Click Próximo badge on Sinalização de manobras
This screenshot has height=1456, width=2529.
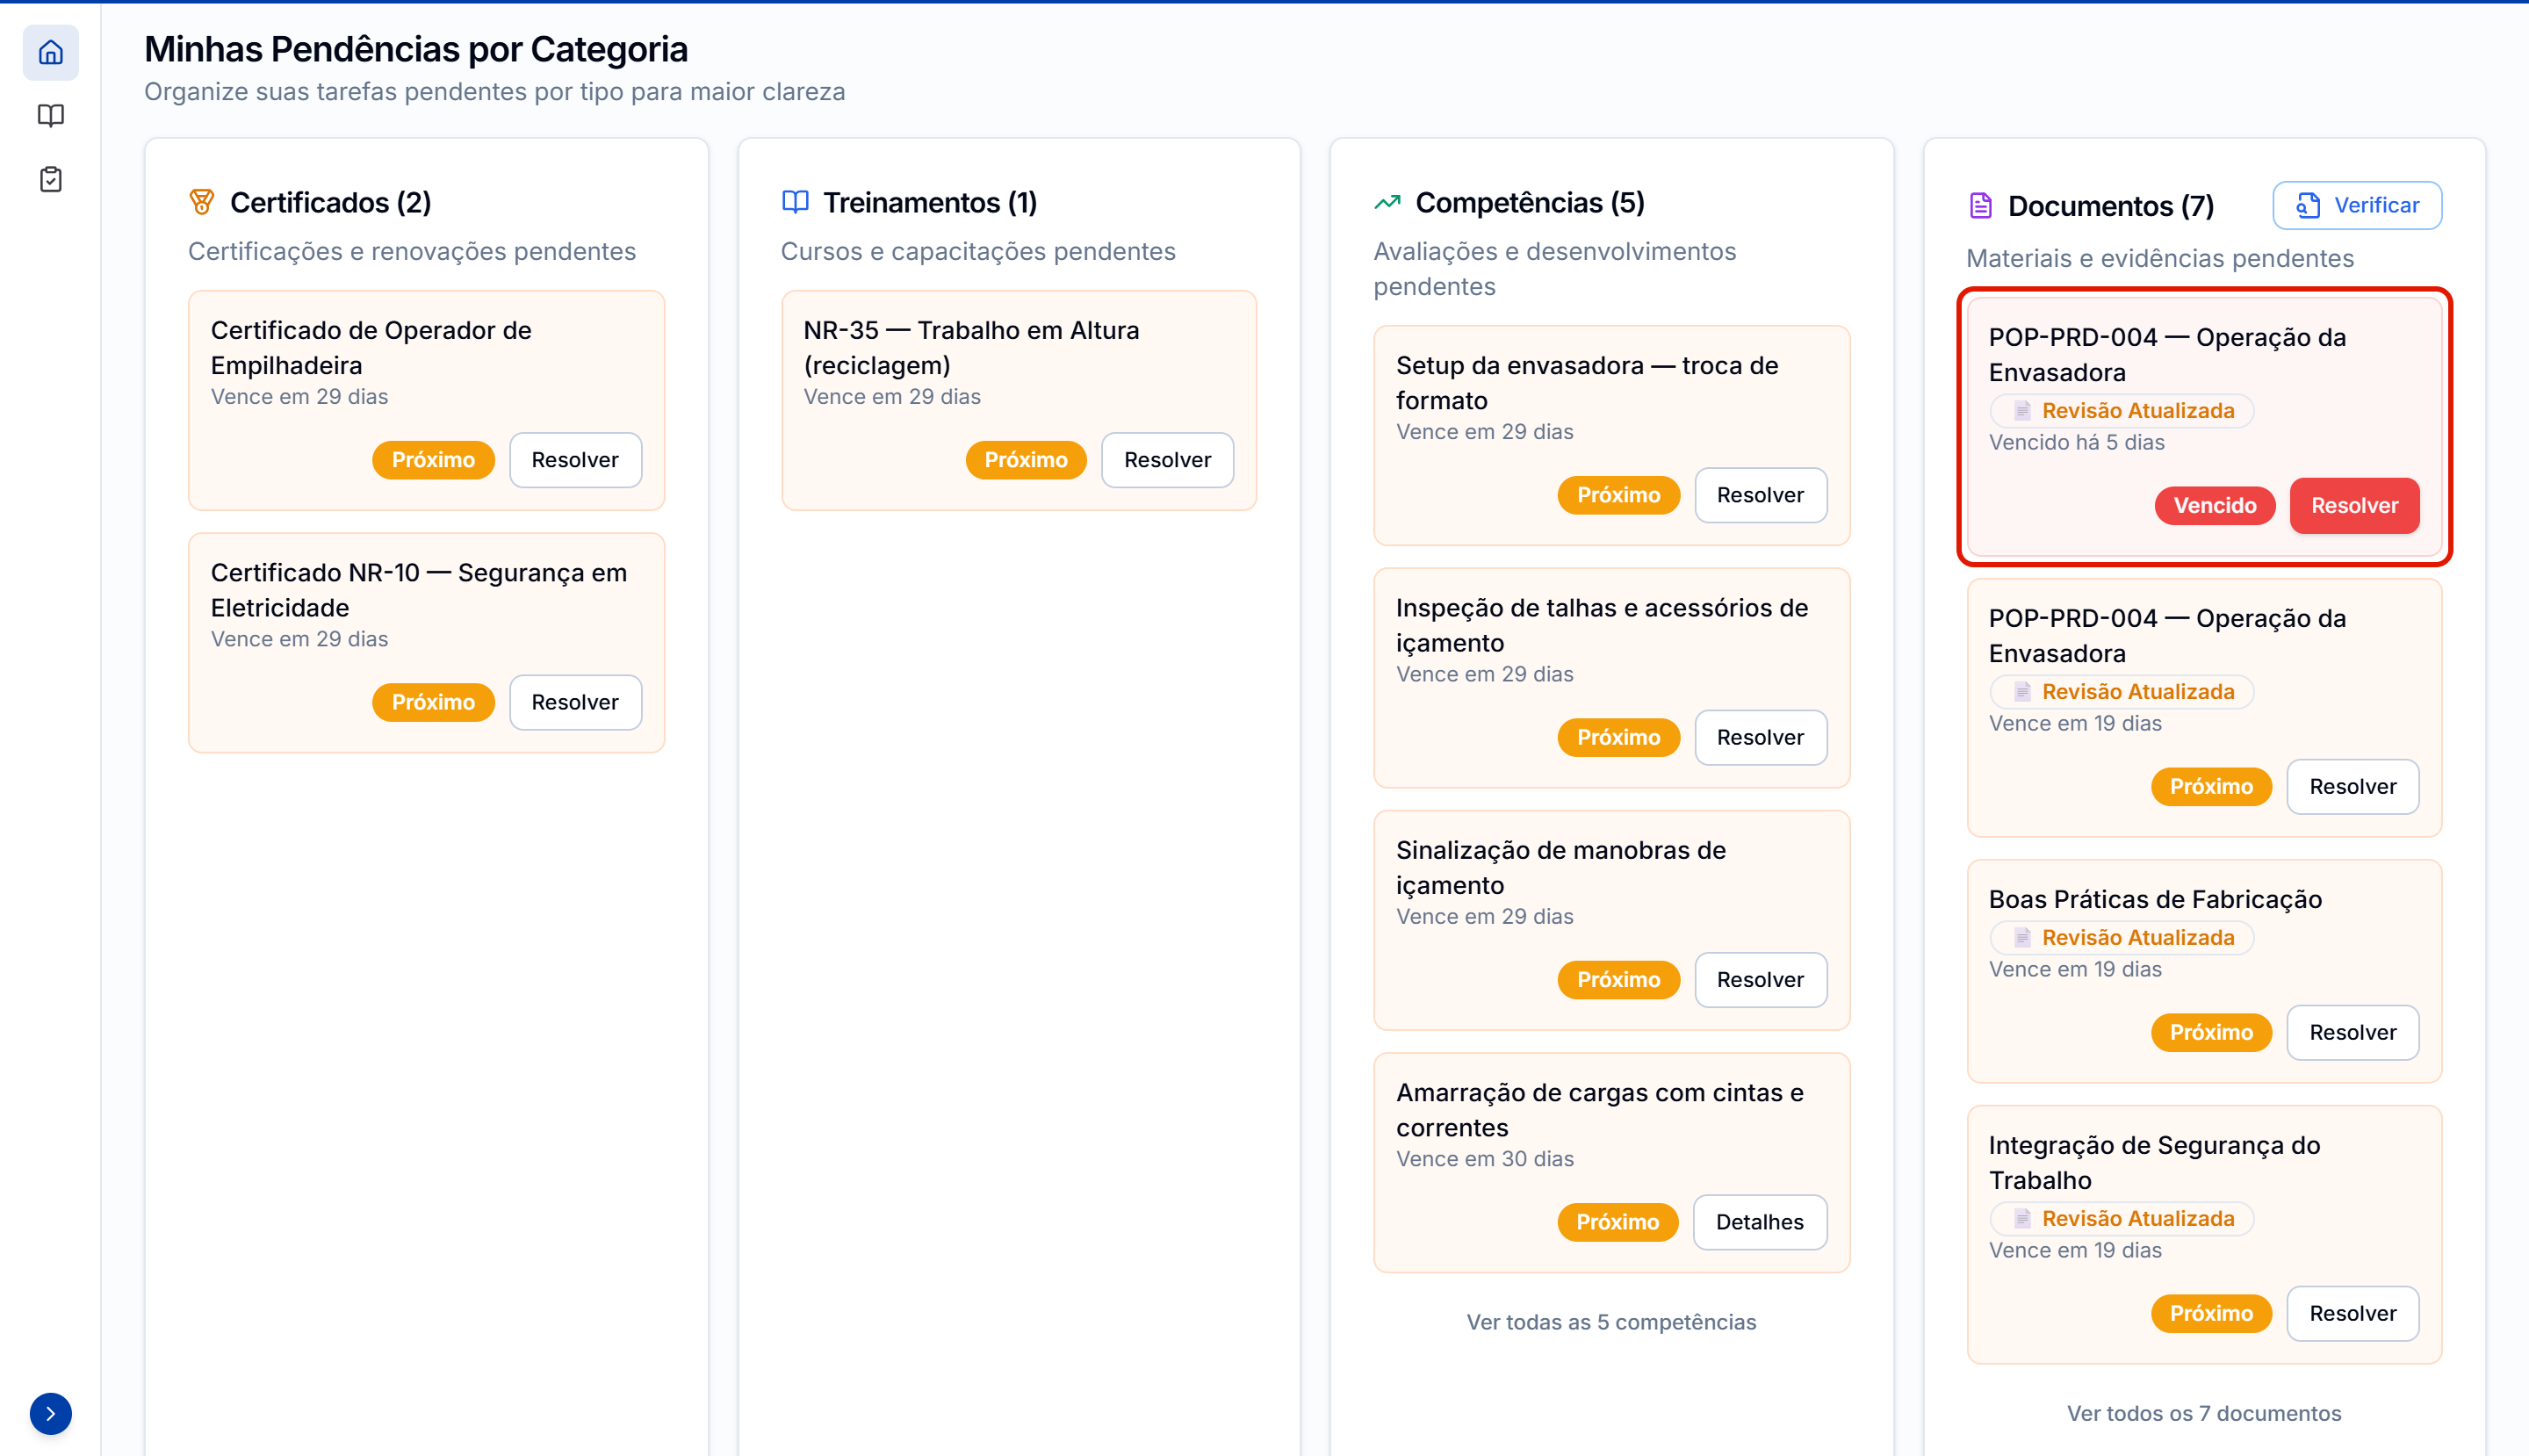pos(1619,980)
